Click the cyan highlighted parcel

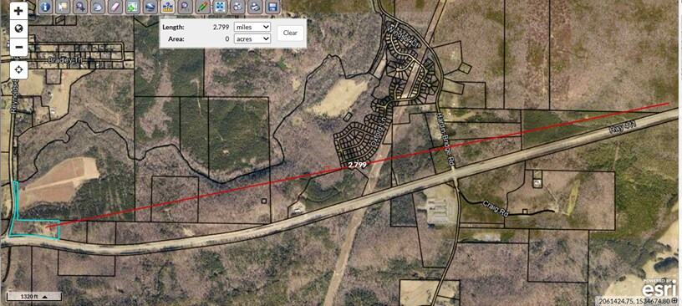35,229
